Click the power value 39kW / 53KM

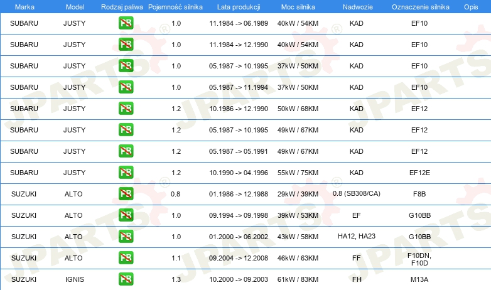(x=298, y=215)
